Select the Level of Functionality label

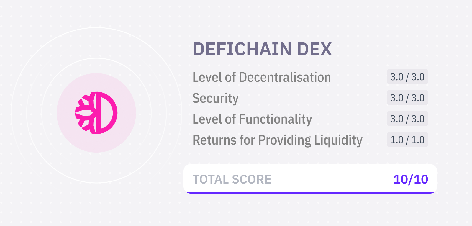click(252, 119)
